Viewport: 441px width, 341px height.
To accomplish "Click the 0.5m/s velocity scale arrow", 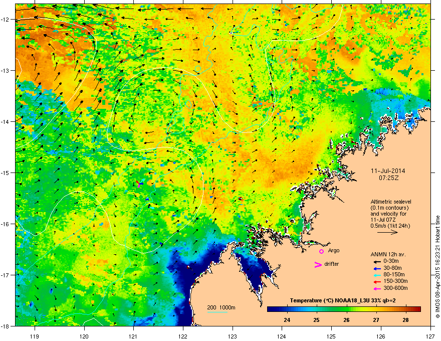I will (387, 232).
